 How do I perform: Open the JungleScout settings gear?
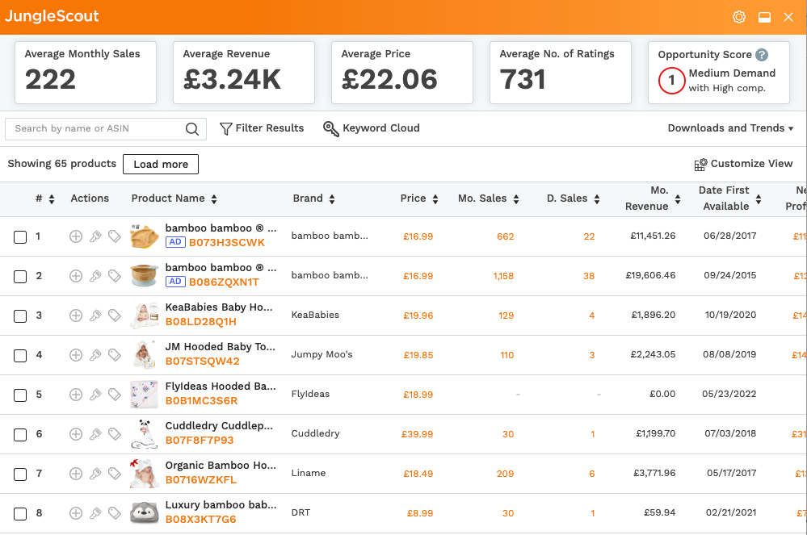pos(738,17)
